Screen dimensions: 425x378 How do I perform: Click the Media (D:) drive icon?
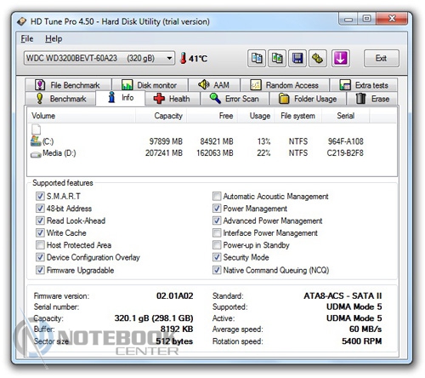pyautogui.click(x=36, y=155)
